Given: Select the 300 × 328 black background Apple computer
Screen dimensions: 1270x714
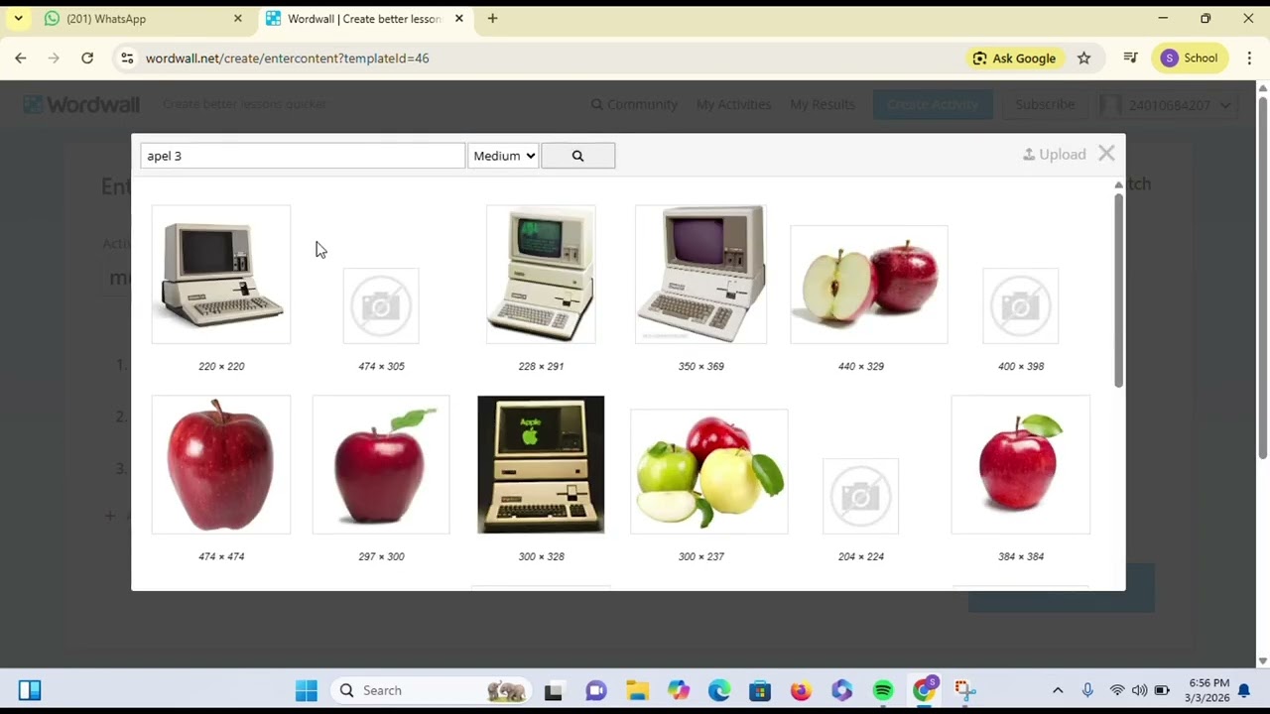Looking at the screenshot, I should (x=541, y=465).
